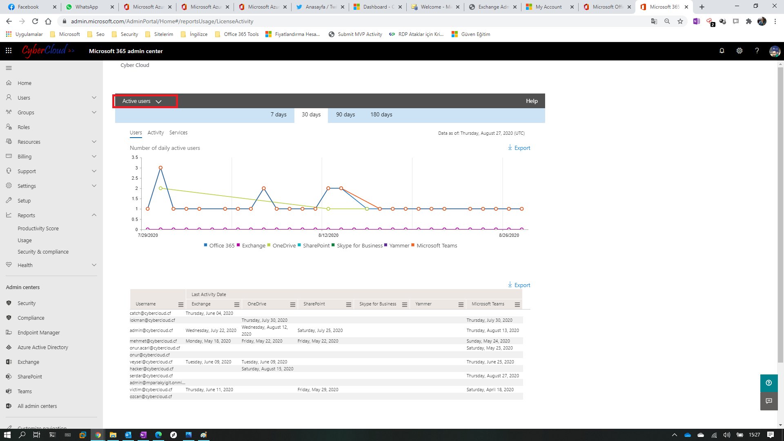Open the OneDrive column filter menu
The image size is (784, 441).
[x=292, y=305]
